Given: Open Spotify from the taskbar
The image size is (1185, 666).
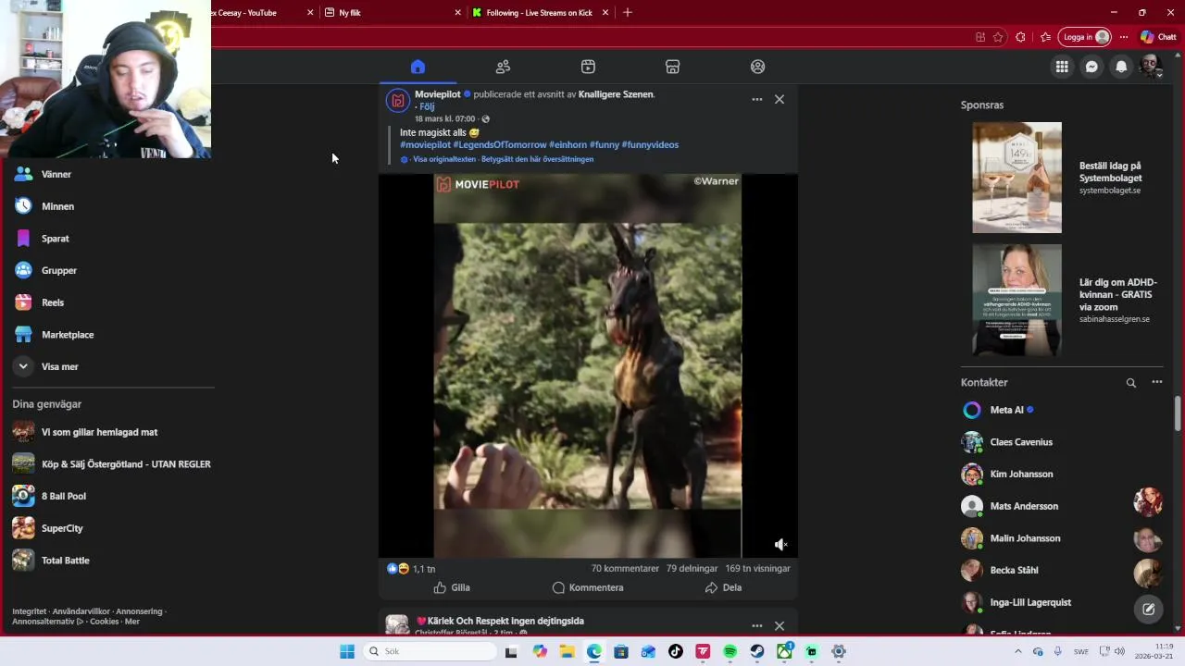Looking at the screenshot, I should click(730, 651).
